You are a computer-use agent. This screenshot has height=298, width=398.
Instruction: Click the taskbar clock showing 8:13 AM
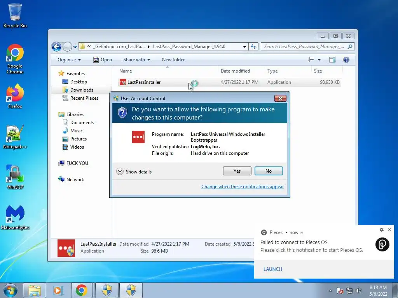point(378,291)
